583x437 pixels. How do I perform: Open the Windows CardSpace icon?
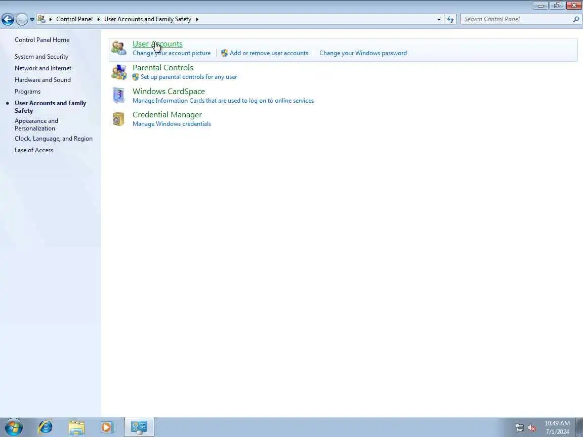click(118, 96)
